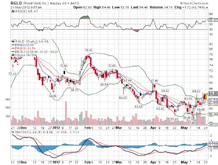Image resolution: width=218 pixels, height=165 pixels.
Task: Click the 72.66 price annotation
Action: (x=112, y=65)
